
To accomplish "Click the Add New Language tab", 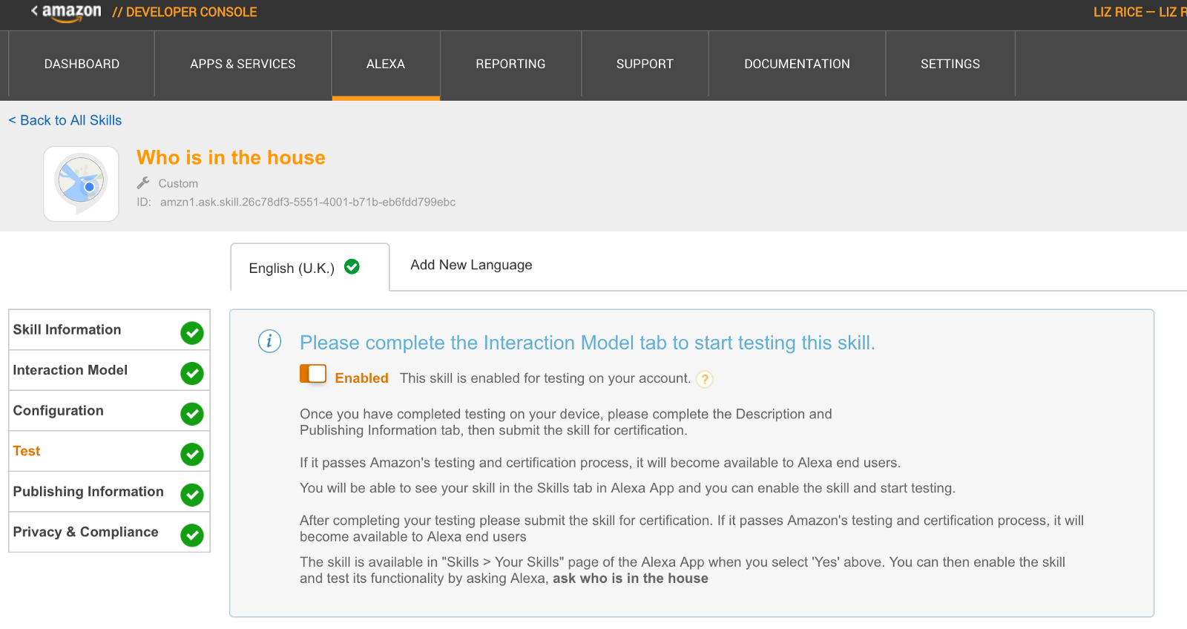I will click(471, 265).
